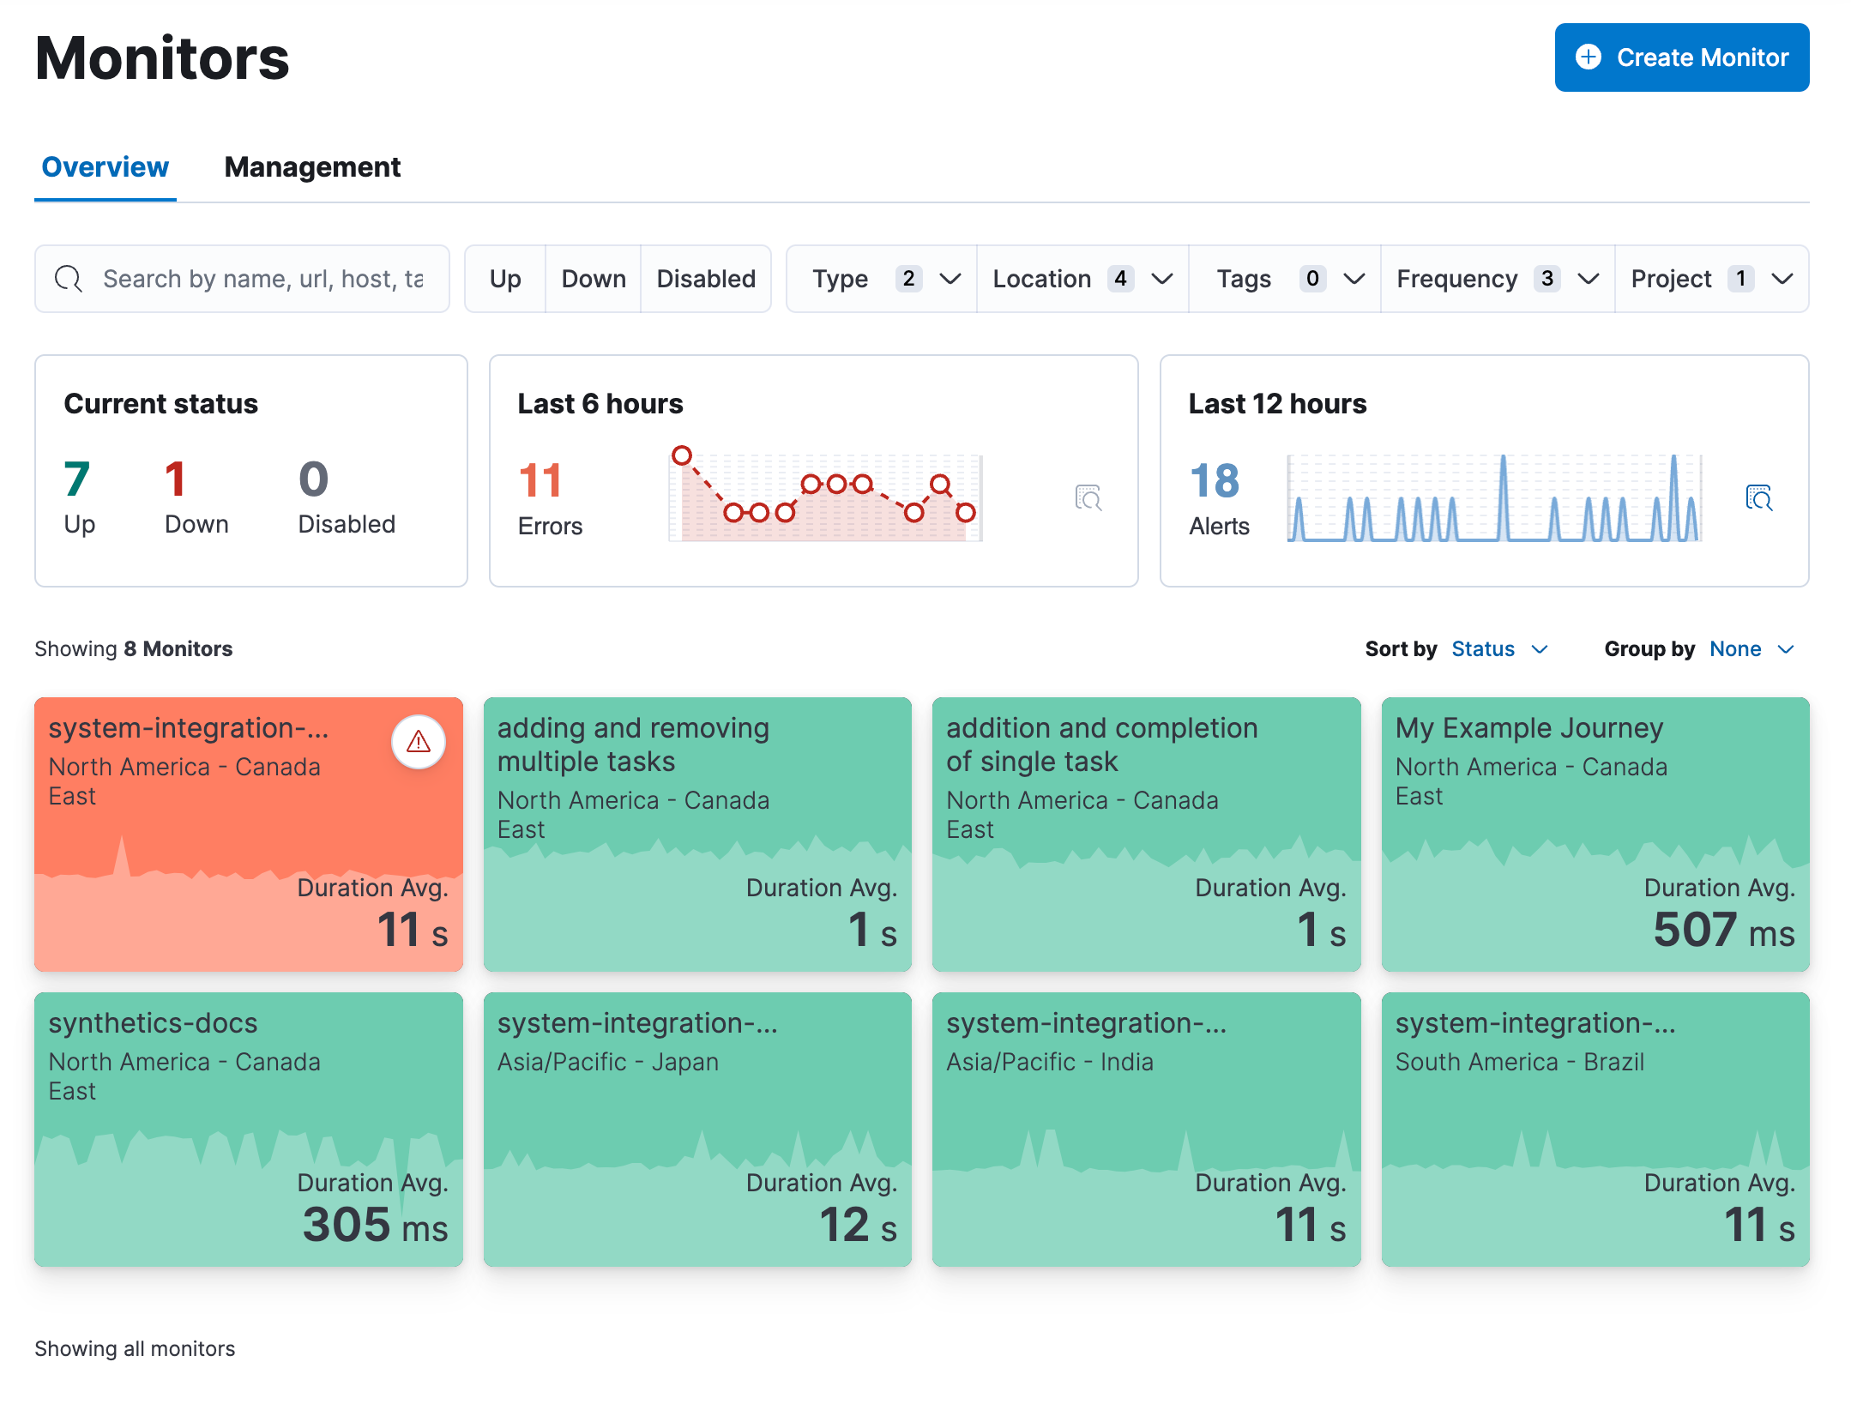Open the Tags filter dropdown
Image resolution: width=1851 pixels, height=1404 pixels.
1284,279
